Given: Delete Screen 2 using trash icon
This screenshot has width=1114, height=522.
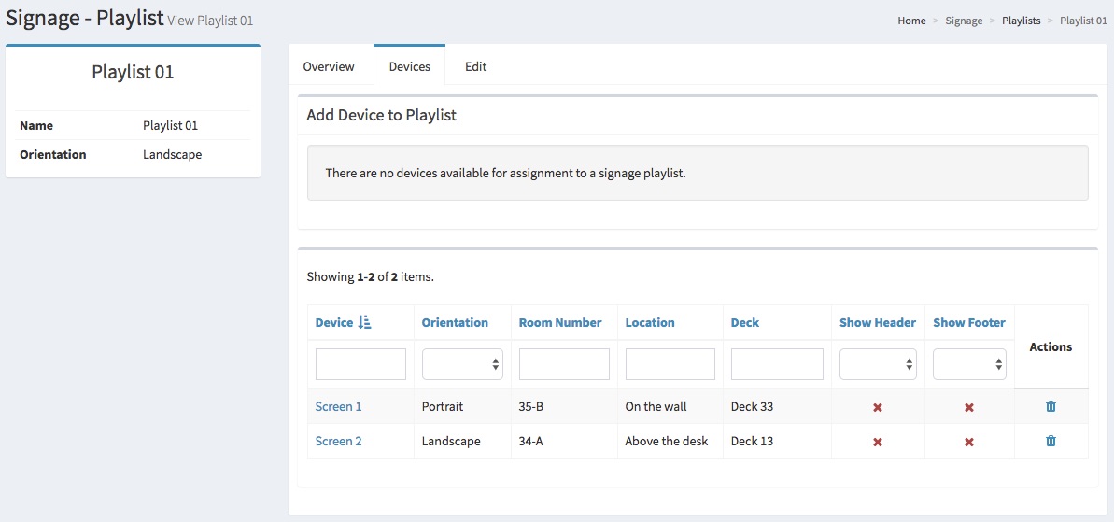Looking at the screenshot, I should pyautogui.click(x=1051, y=441).
